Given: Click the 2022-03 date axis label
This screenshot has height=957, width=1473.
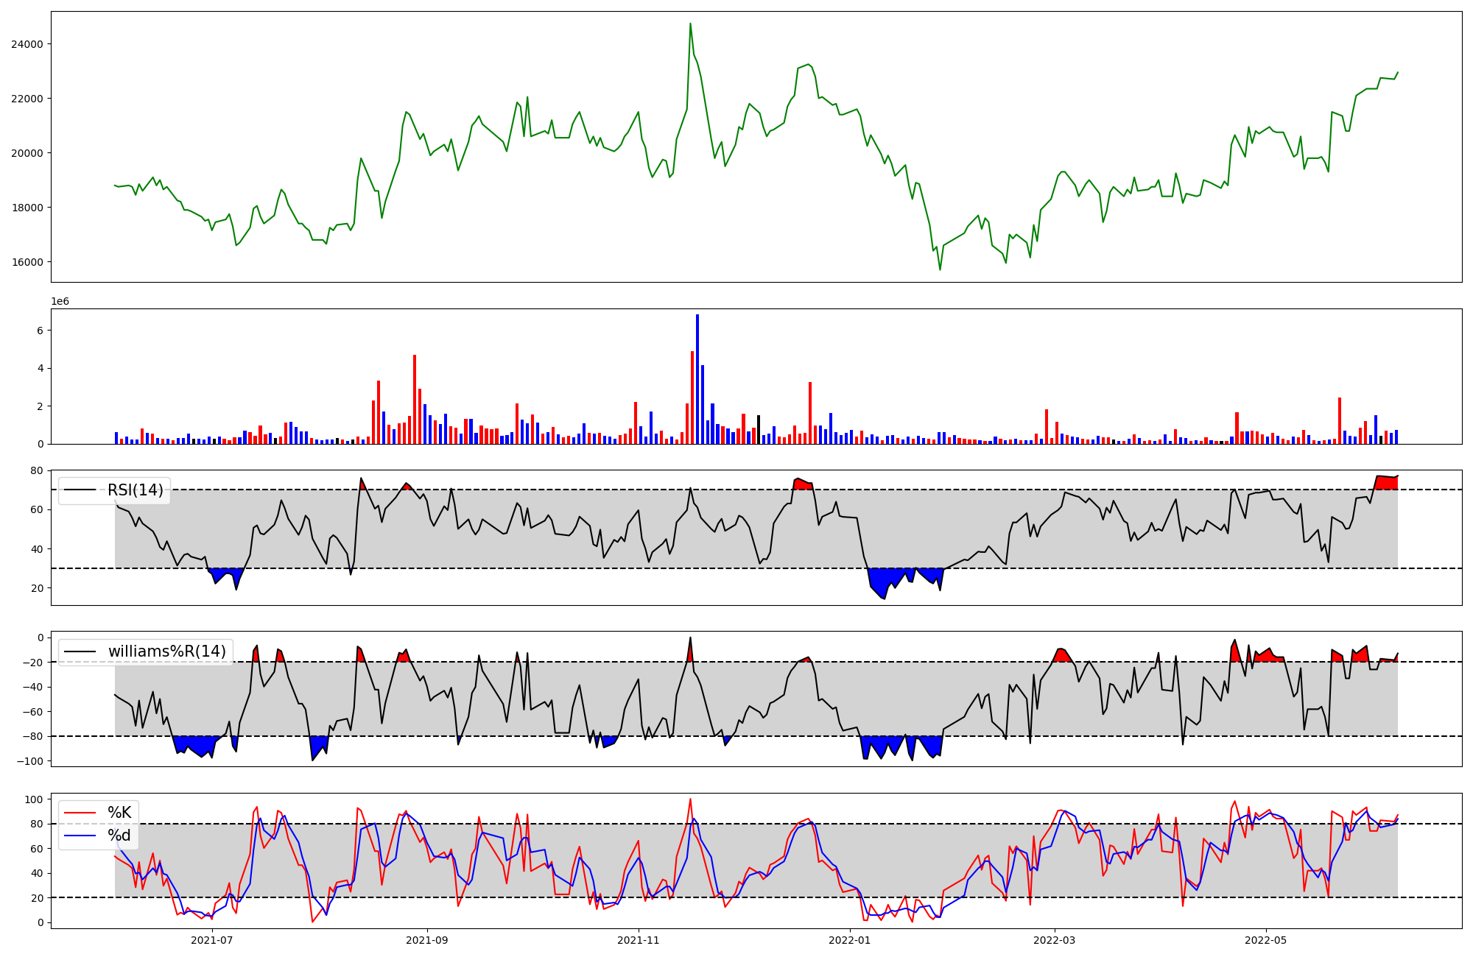Looking at the screenshot, I should pos(1055,940).
